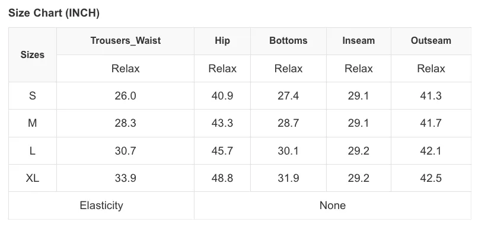
Task: Click the 30.1 bottoms value for L
Action: pos(288,150)
